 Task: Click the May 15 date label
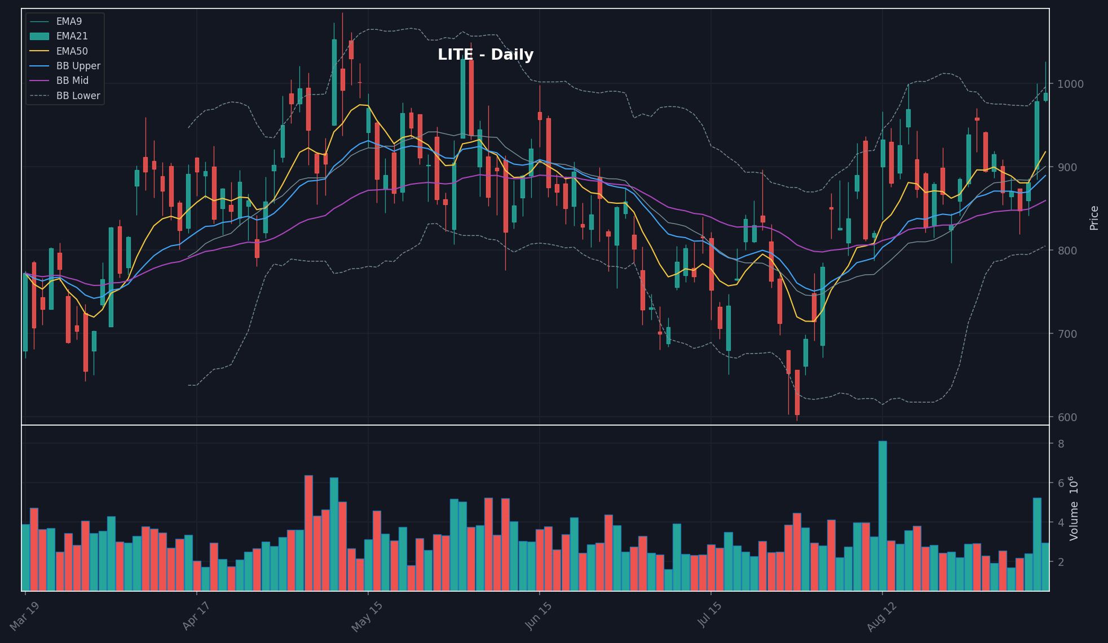(x=367, y=617)
